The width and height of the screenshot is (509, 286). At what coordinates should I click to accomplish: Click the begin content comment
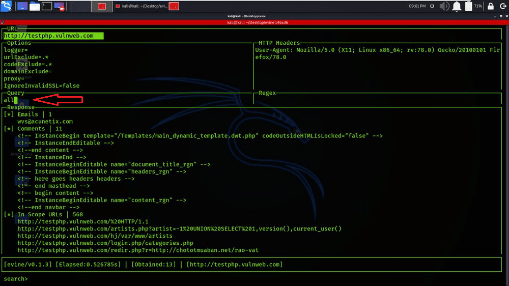coord(55,193)
